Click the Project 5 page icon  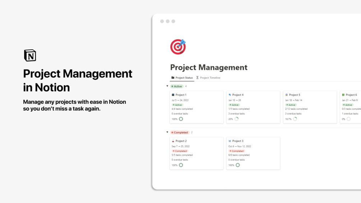pyautogui.click(x=286, y=95)
